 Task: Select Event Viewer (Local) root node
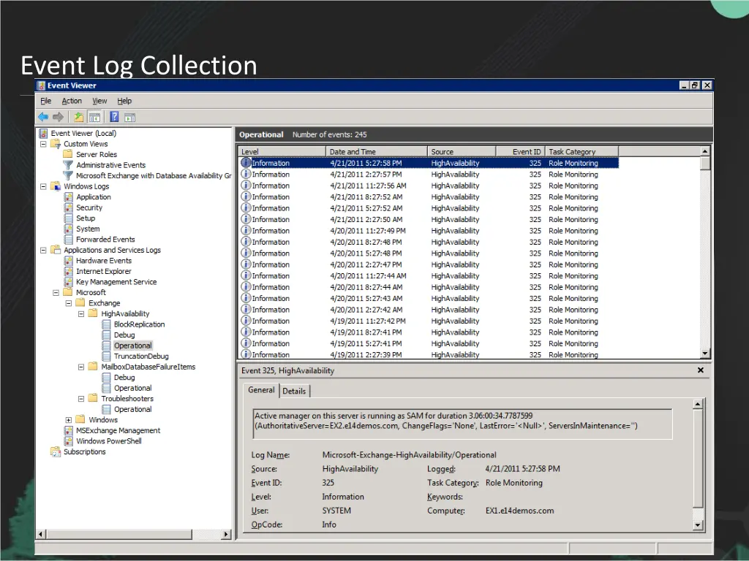click(x=83, y=133)
